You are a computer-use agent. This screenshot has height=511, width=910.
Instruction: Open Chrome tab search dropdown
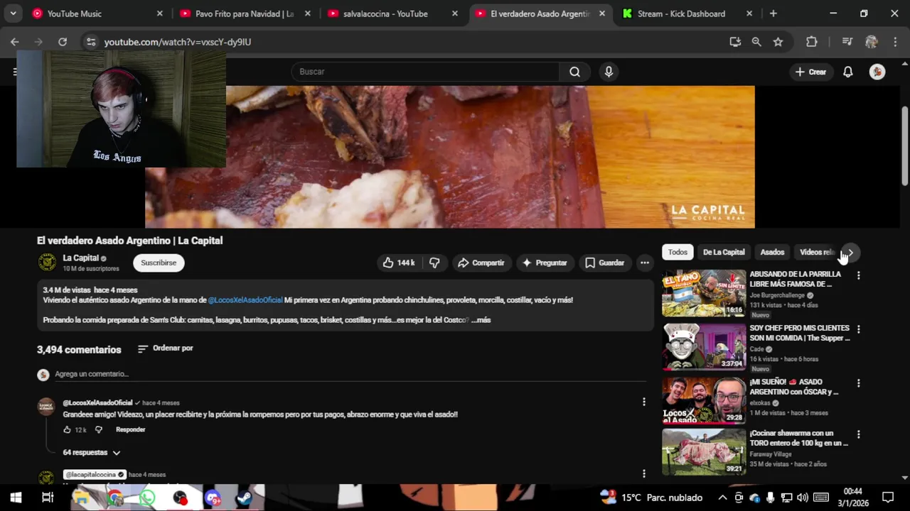[x=13, y=13]
